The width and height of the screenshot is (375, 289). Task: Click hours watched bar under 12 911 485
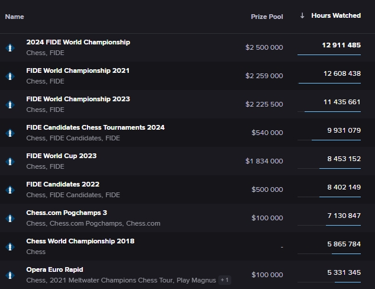329,54
